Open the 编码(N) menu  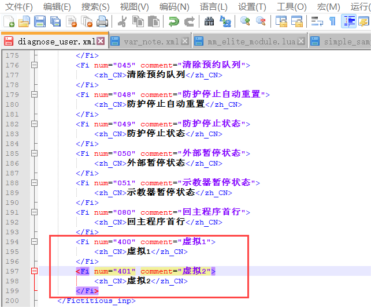(x=174, y=6)
